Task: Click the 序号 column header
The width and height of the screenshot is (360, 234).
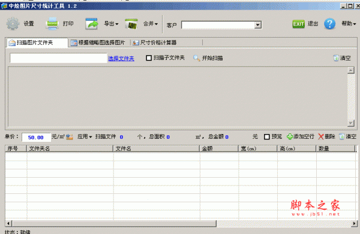Action: (x=16, y=148)
